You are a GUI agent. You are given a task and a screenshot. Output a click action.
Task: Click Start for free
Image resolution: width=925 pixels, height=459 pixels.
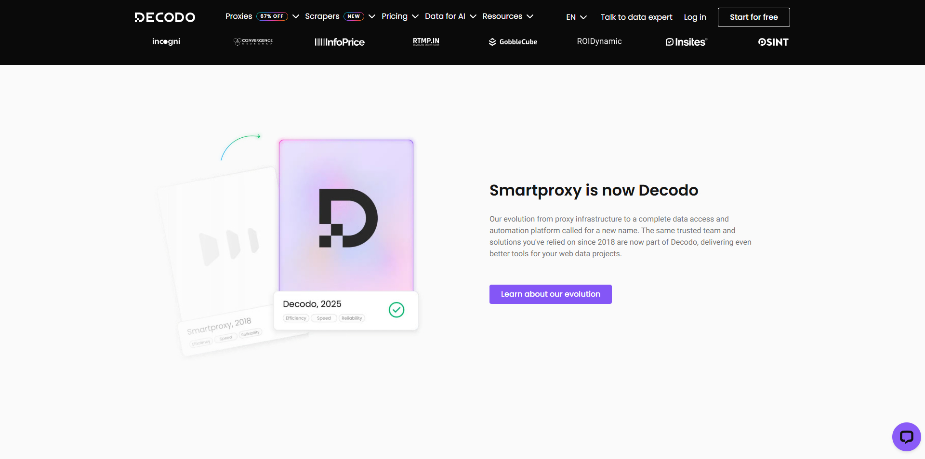tap(753, 17)
